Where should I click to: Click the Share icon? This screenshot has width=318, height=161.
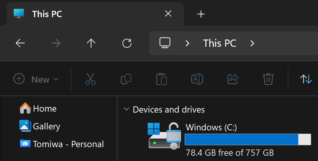point(233,79)
